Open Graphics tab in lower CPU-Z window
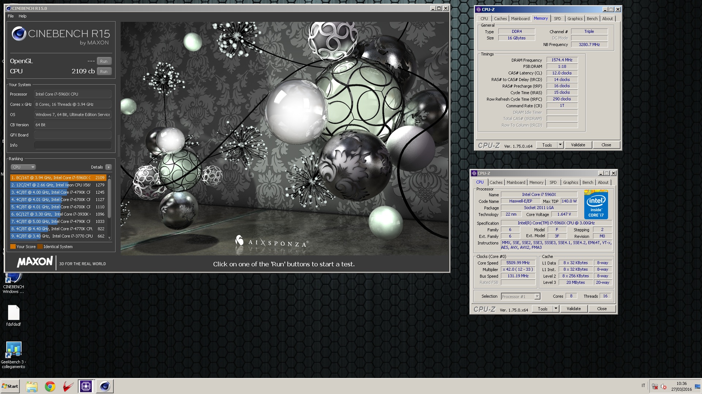Screen dimensions: 702x394 pos(570,182)
